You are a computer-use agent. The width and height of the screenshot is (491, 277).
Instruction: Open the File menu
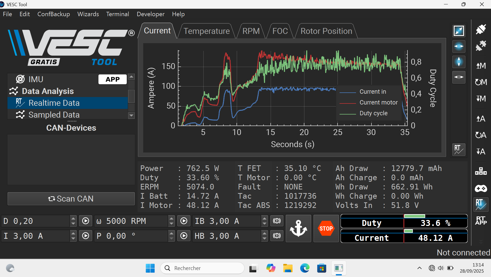click(x=7, y=14)
